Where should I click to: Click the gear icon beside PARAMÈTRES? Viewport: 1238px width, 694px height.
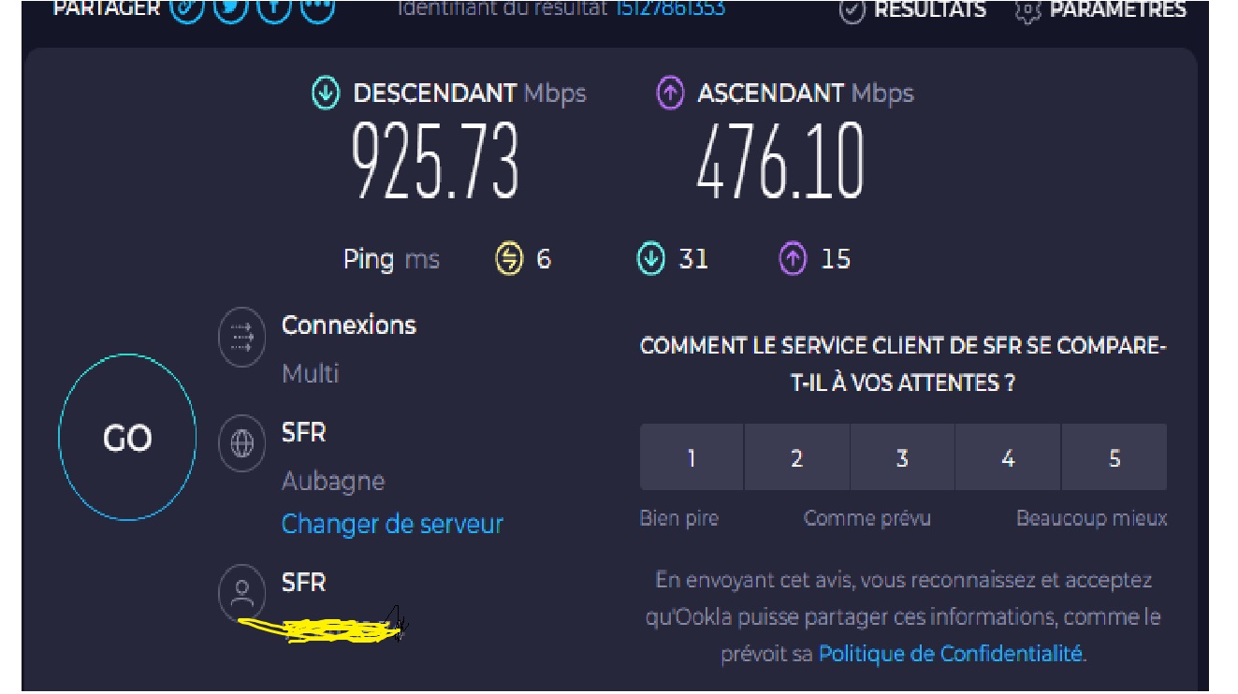(1027, 11)
